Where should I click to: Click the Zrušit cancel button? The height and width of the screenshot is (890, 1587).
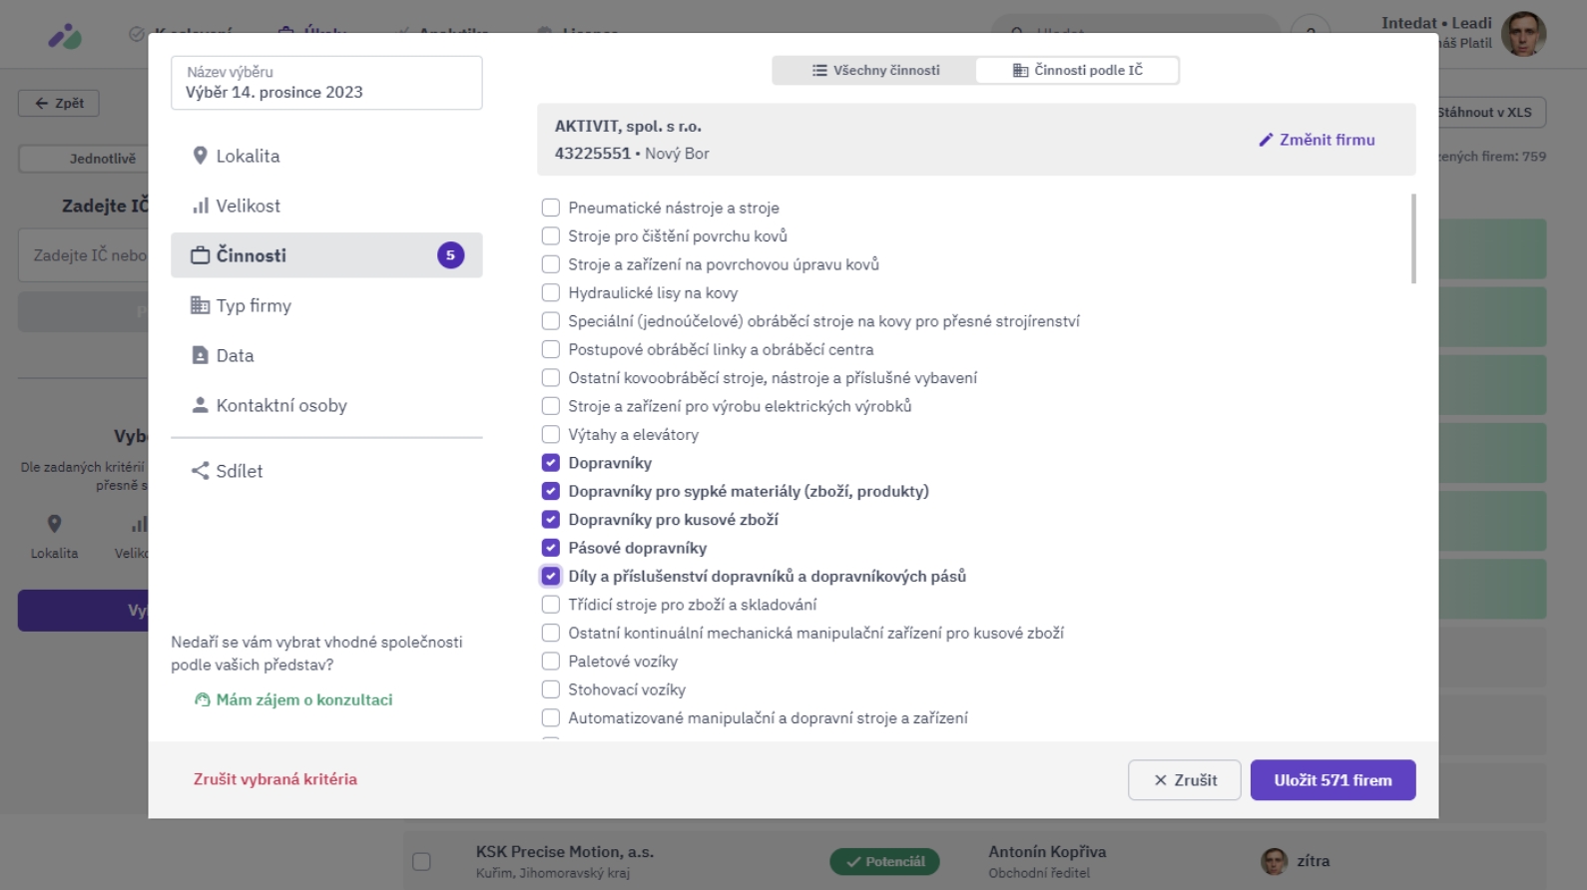click(x=1185, y=780)
